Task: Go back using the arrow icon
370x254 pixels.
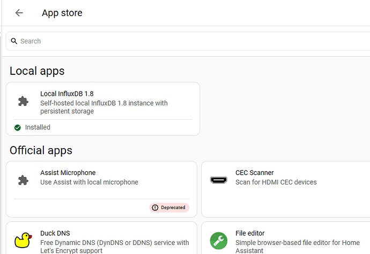Action: [x=19, y=13]
